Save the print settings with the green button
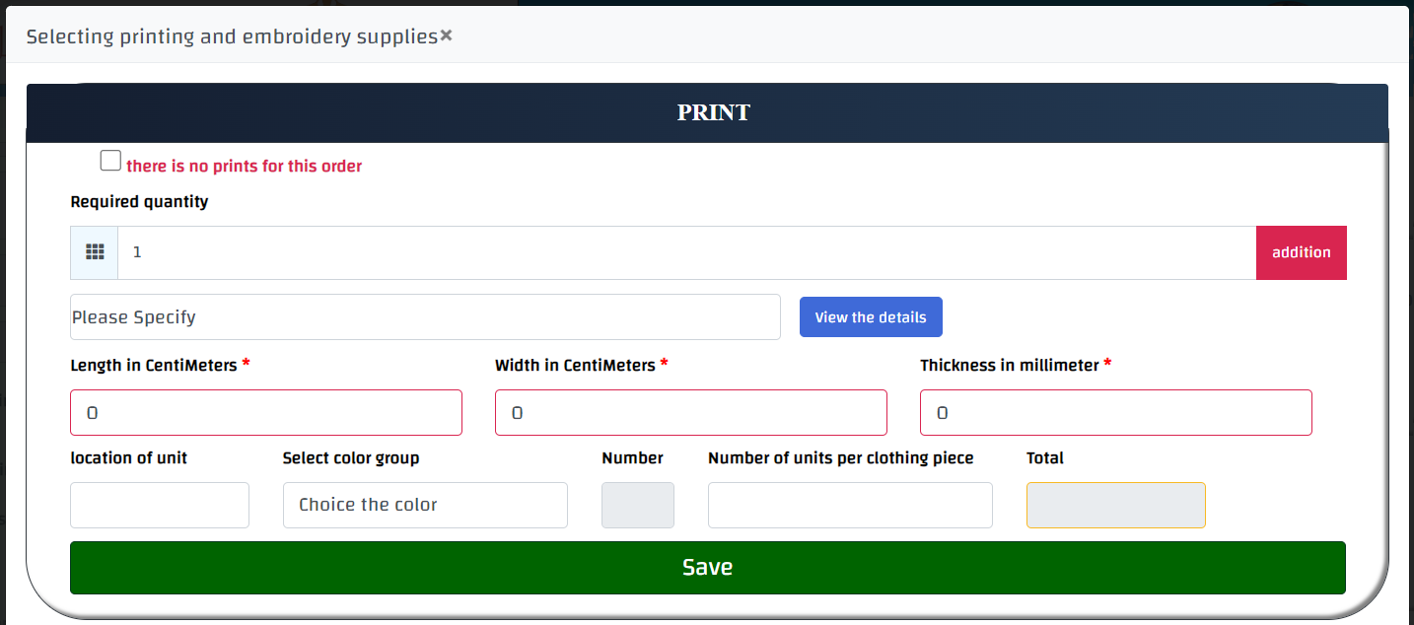Screen dimensions: 1414x625 coord(707,568)
